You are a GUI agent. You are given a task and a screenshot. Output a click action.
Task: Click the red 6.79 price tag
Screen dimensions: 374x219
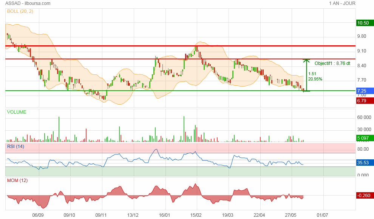365,100
